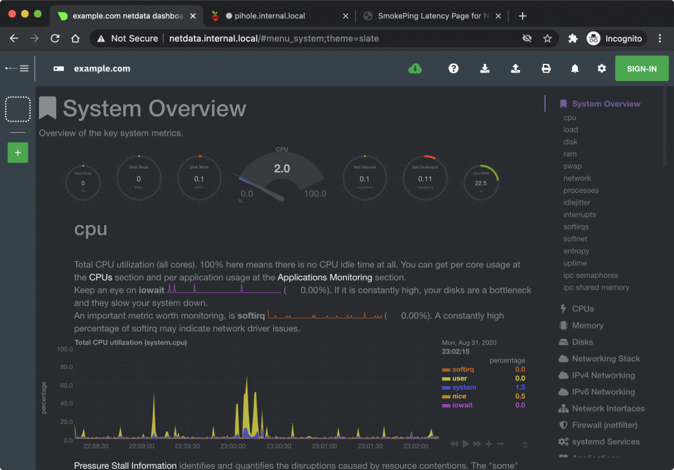Expand the CPUs section in sidebar
The width and height of the screenshot is (674, 470).
coord(583,309)
